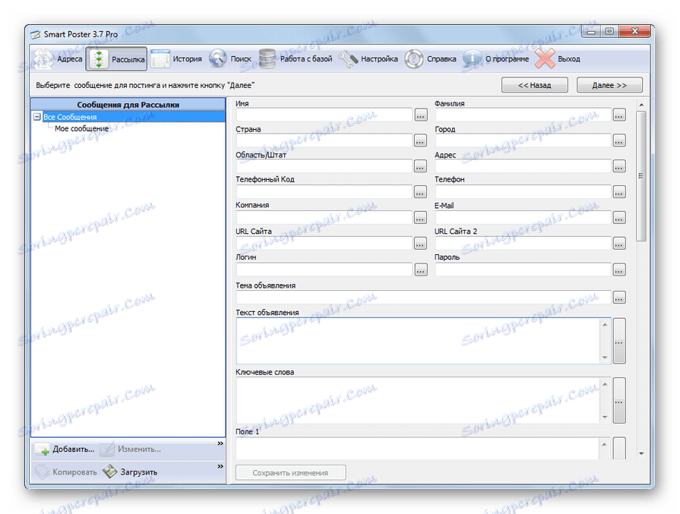Open the ellipsis button for Фамилия
Screen dimensions: 680x514
[x=619, y=115]
